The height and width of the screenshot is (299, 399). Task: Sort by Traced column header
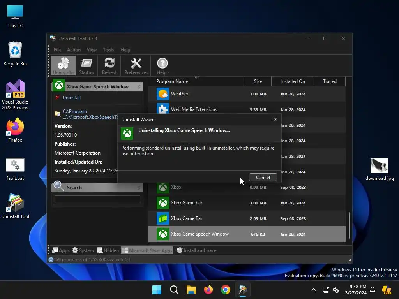pos(330,81)
